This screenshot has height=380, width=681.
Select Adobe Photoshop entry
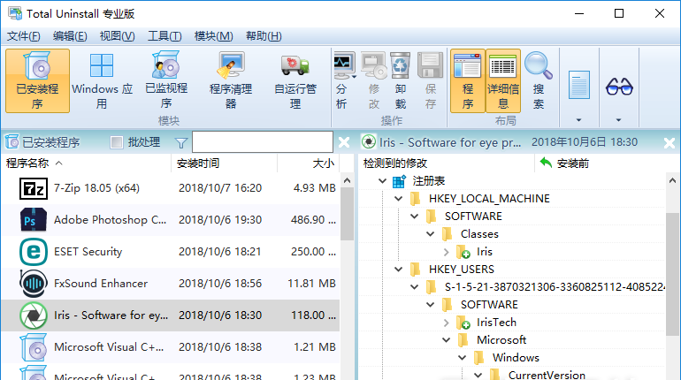171,220
